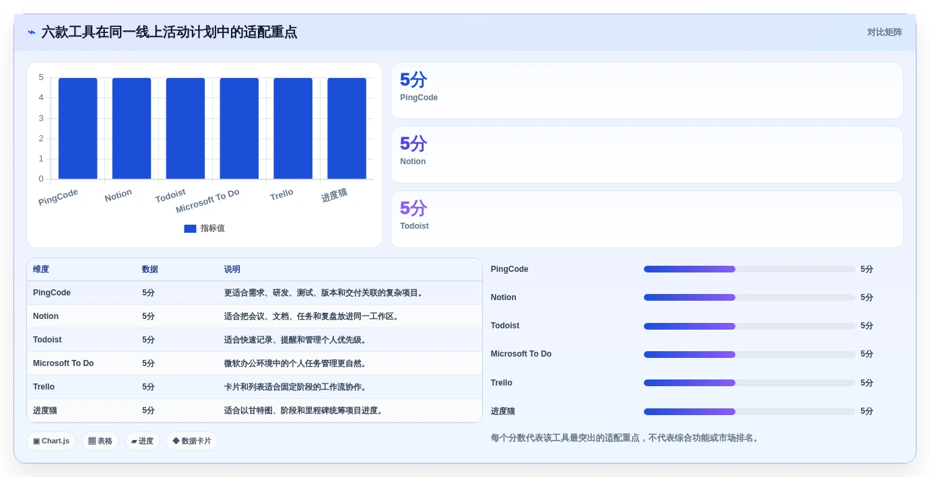The image size is (930, 477).
Task: Click the 5分 value in the Notion table row
Action: coord(148,316)
